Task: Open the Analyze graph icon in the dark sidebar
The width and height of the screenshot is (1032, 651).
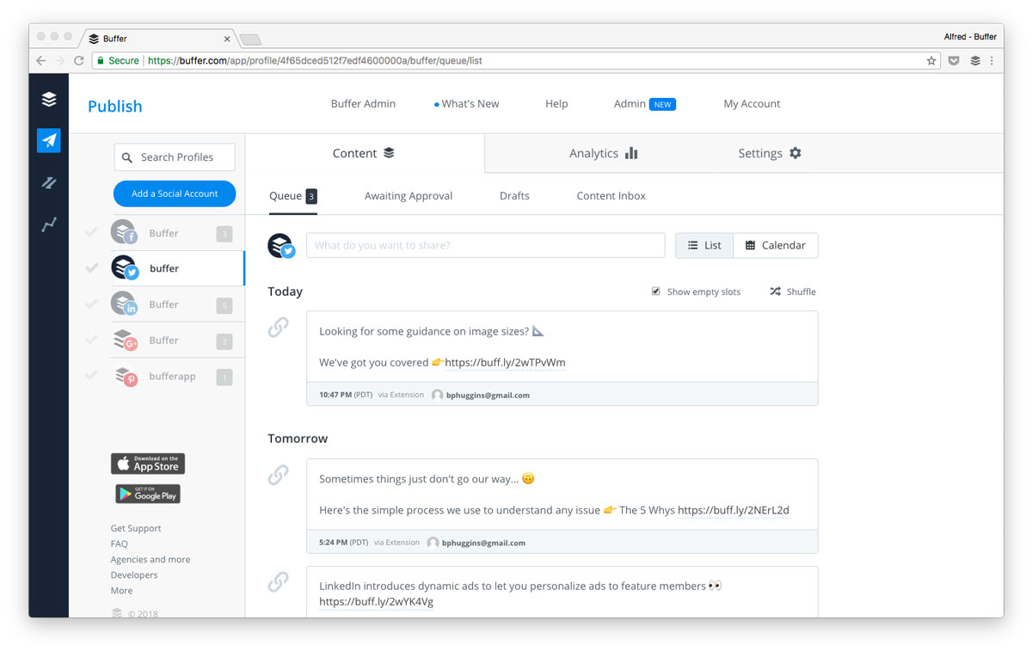Action: [49, 224]
